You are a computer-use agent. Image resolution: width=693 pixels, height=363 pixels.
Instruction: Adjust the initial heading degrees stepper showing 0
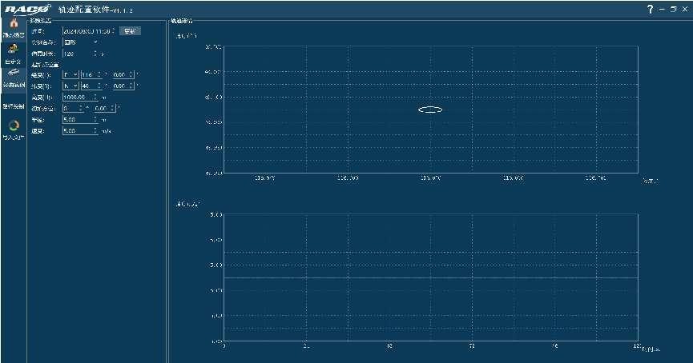[x=80, y=108]
